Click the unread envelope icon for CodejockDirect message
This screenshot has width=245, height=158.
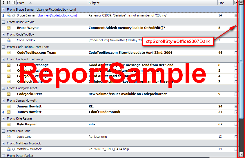tap(8, 94)
